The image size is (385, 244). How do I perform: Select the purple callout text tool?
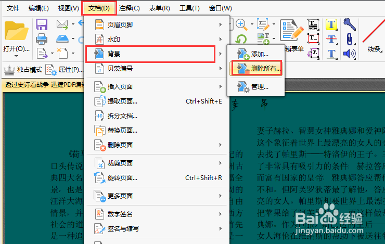click(x=313, y=53)
